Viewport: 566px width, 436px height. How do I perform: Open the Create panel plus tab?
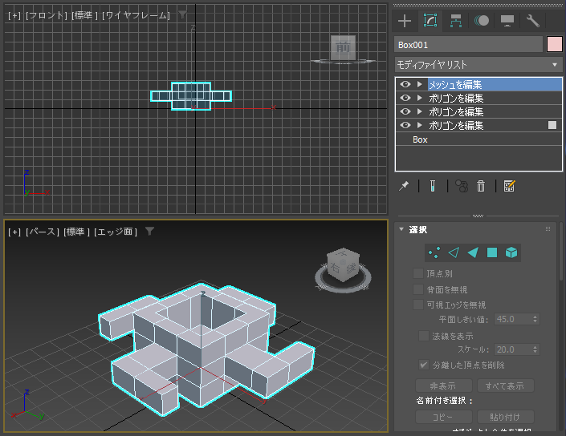click(405, 21)
